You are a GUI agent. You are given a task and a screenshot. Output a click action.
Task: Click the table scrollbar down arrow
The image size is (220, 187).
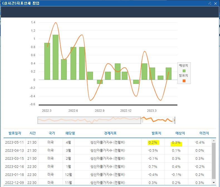214,182
